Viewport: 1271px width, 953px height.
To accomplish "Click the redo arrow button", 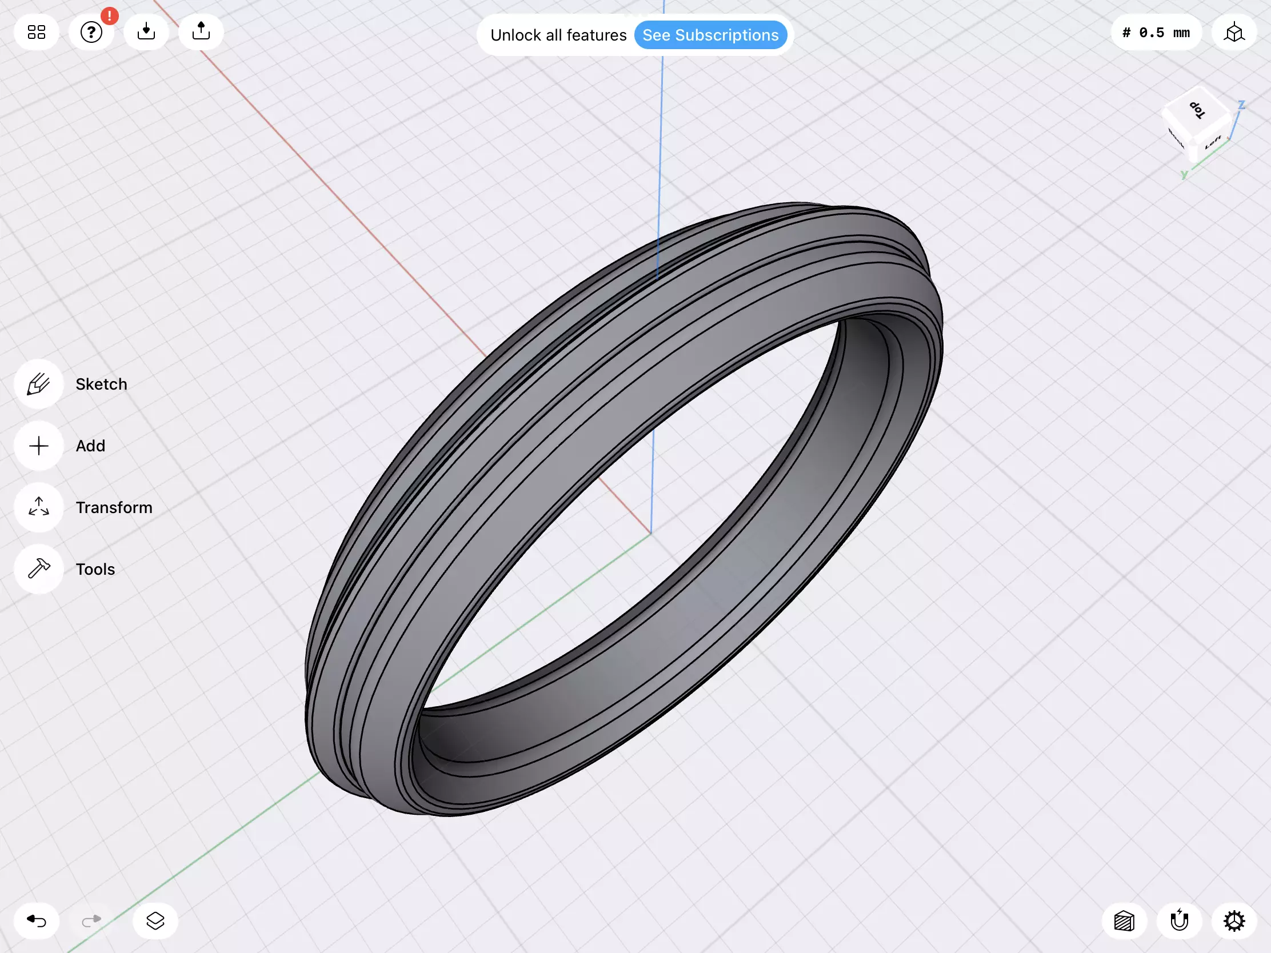I will pyautogui.click(x=91, y=921).
